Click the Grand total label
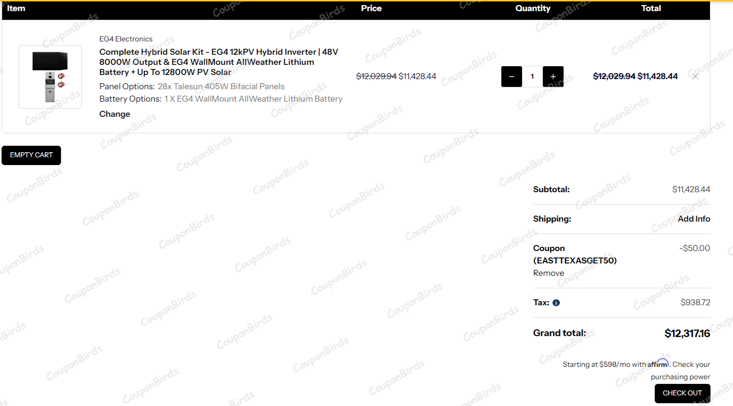This screenshot has width=733, height=406. 559,333
